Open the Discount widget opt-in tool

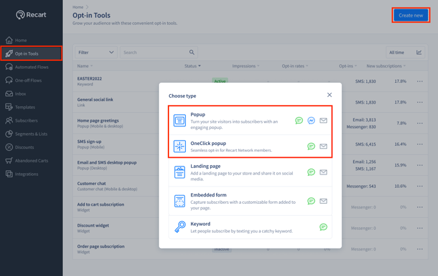[93, 225]
